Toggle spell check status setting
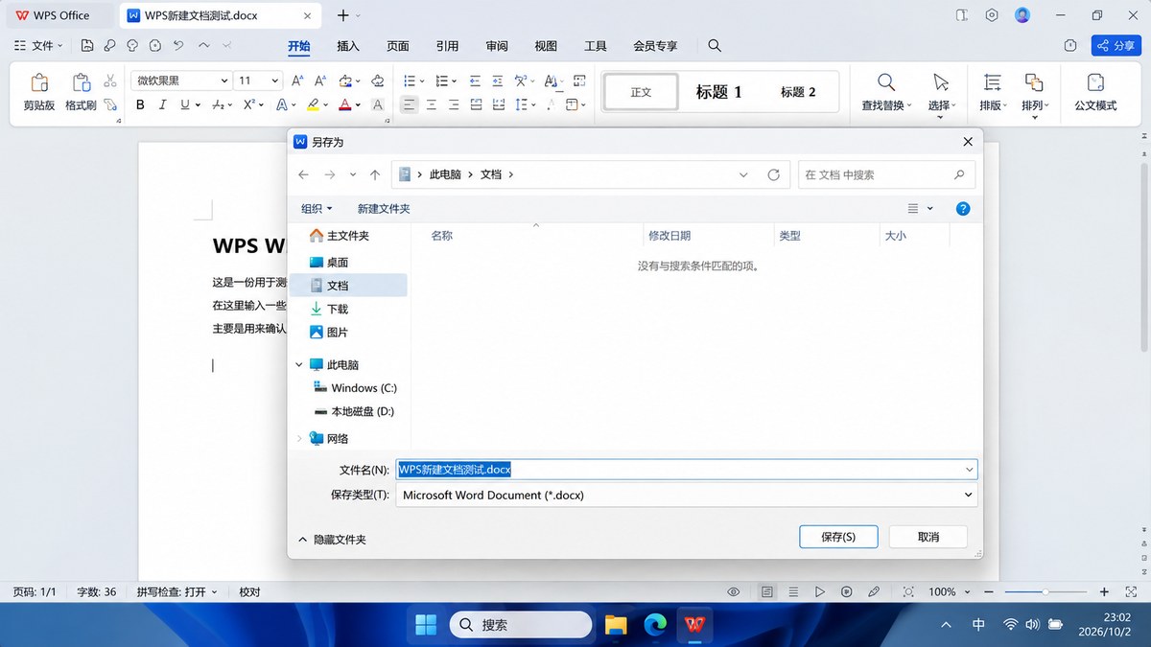The height and width of the screenshot is (647, 1151). coord(176,592)
